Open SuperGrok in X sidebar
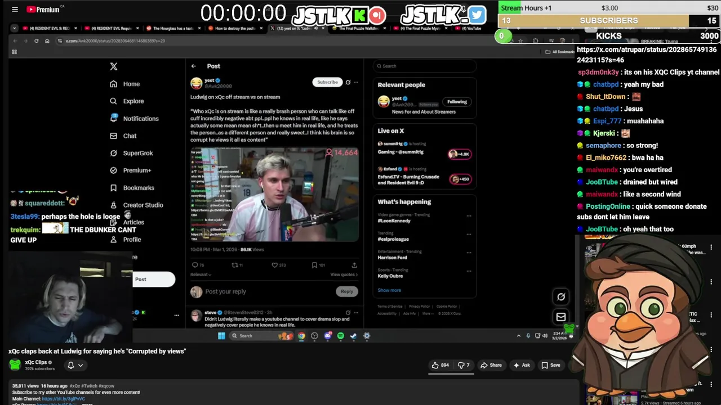Viewport: 721px width, 405px height. pos(131,153)
